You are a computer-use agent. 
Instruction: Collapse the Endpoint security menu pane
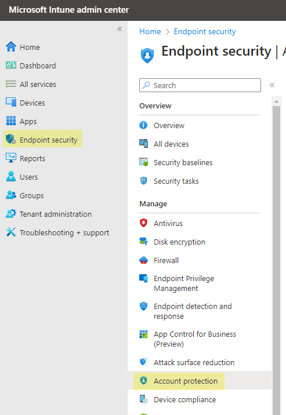tap(272, 85)
